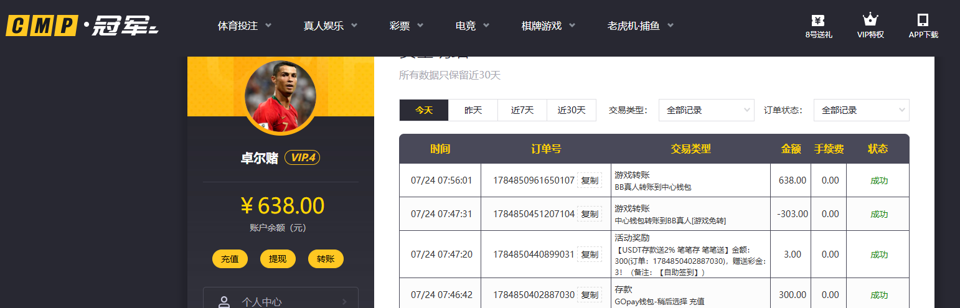The image size is (960, 308).
Task: Expand the 老虎机·捕鱼 menu
Action: [x=641, y=26]
